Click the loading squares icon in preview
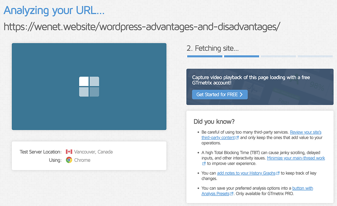 point(89,87)
